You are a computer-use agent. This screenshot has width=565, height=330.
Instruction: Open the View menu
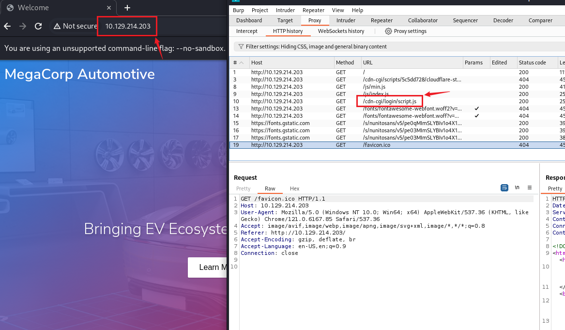pyautogui.click(x=338, y=10)
